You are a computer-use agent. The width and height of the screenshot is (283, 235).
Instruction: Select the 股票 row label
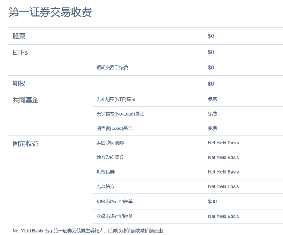[x=19, y=36]
